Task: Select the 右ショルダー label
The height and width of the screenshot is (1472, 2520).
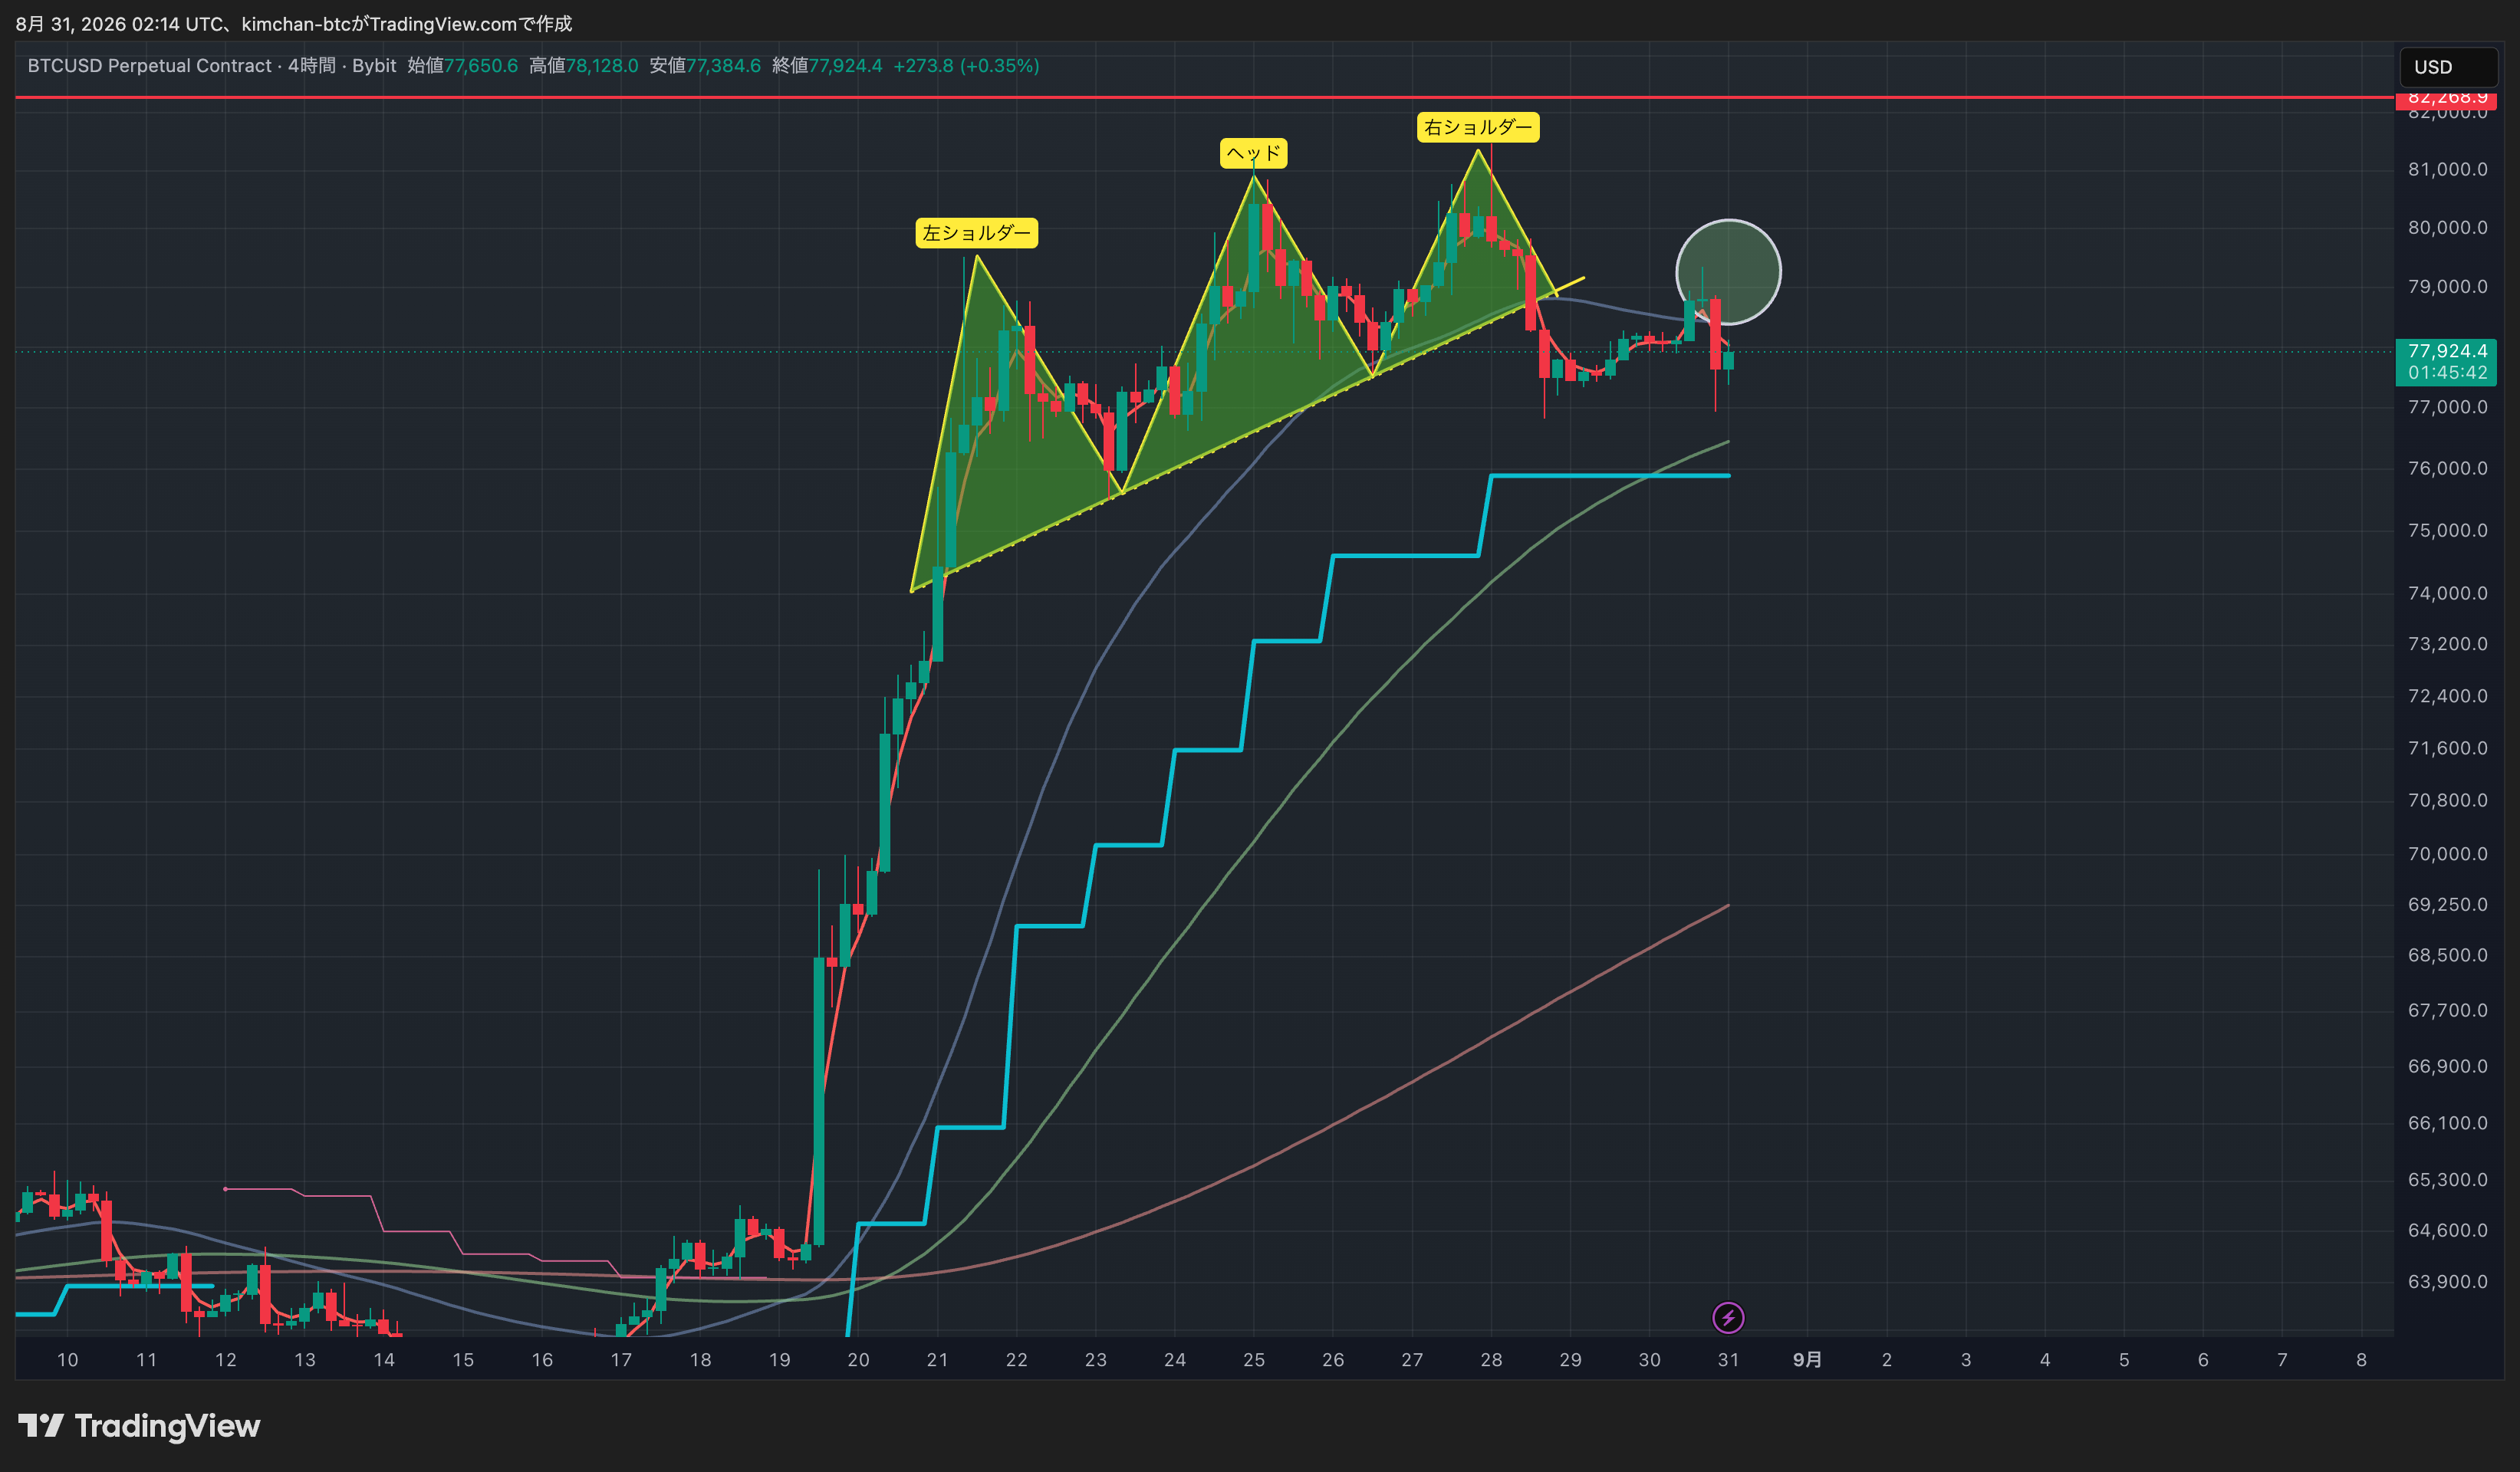Action: click(x=1478, y=127)
